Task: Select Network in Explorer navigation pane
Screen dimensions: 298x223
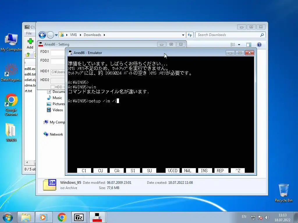Action: [53, 134]
